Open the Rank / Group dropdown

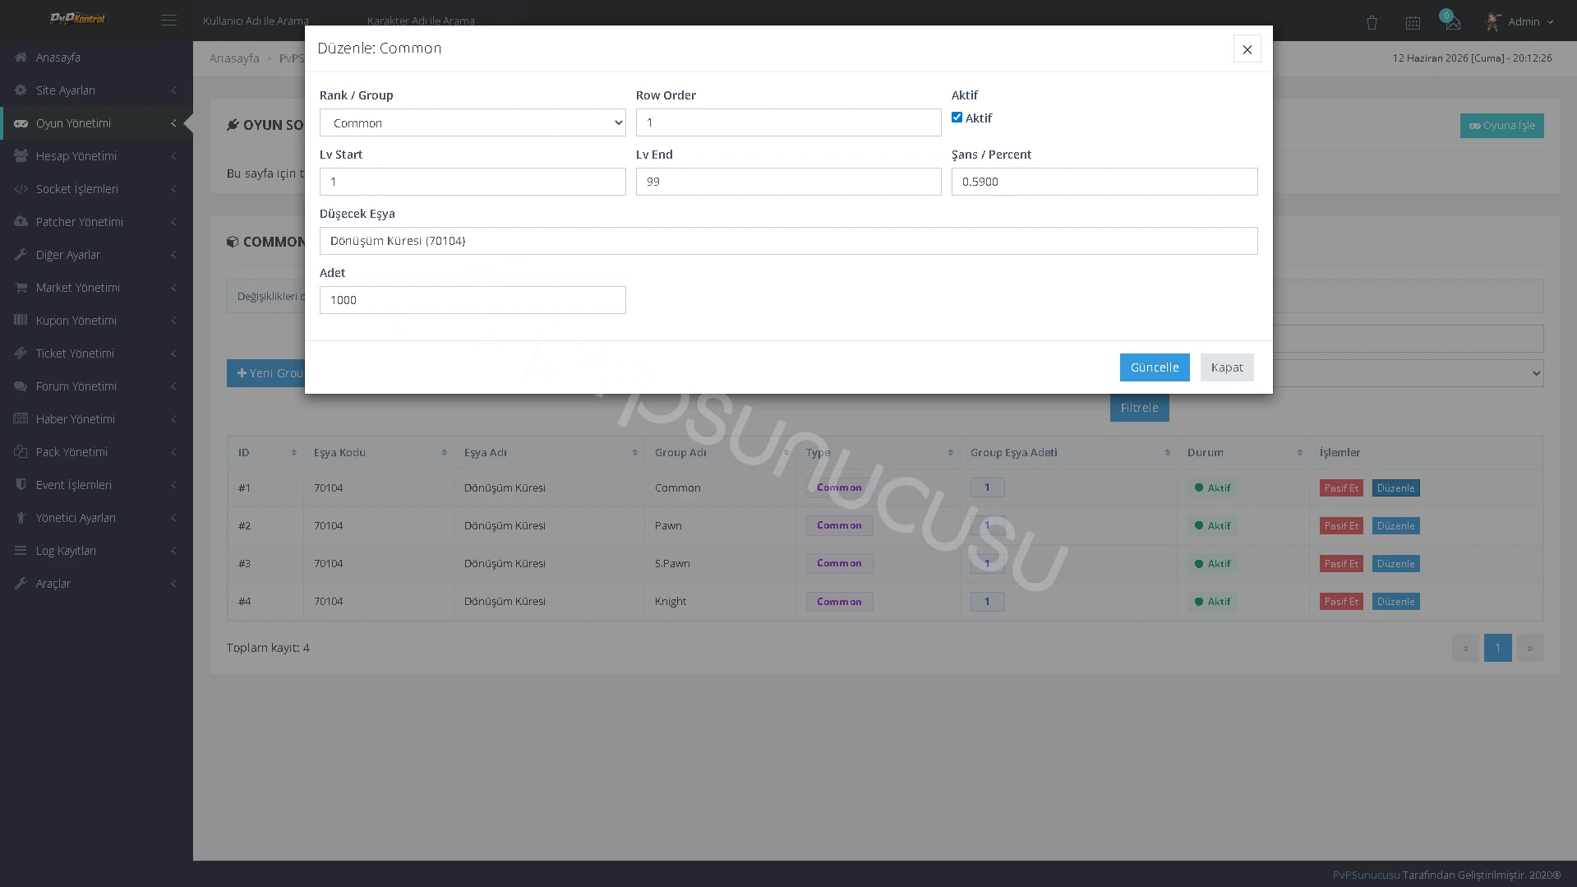coord(473,123)
